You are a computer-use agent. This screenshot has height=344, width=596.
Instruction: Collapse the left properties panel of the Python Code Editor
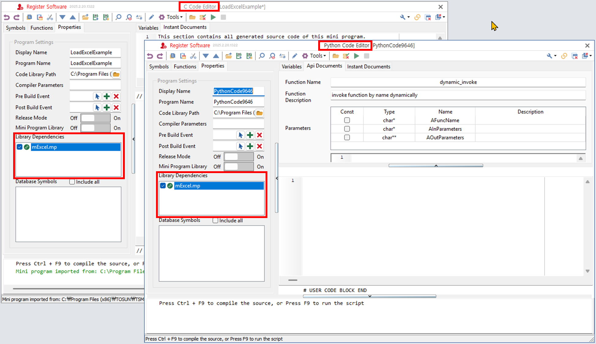coord(277,178)
